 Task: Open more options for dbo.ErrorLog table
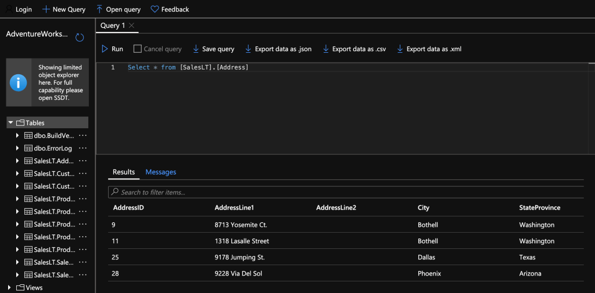point(83,149)
